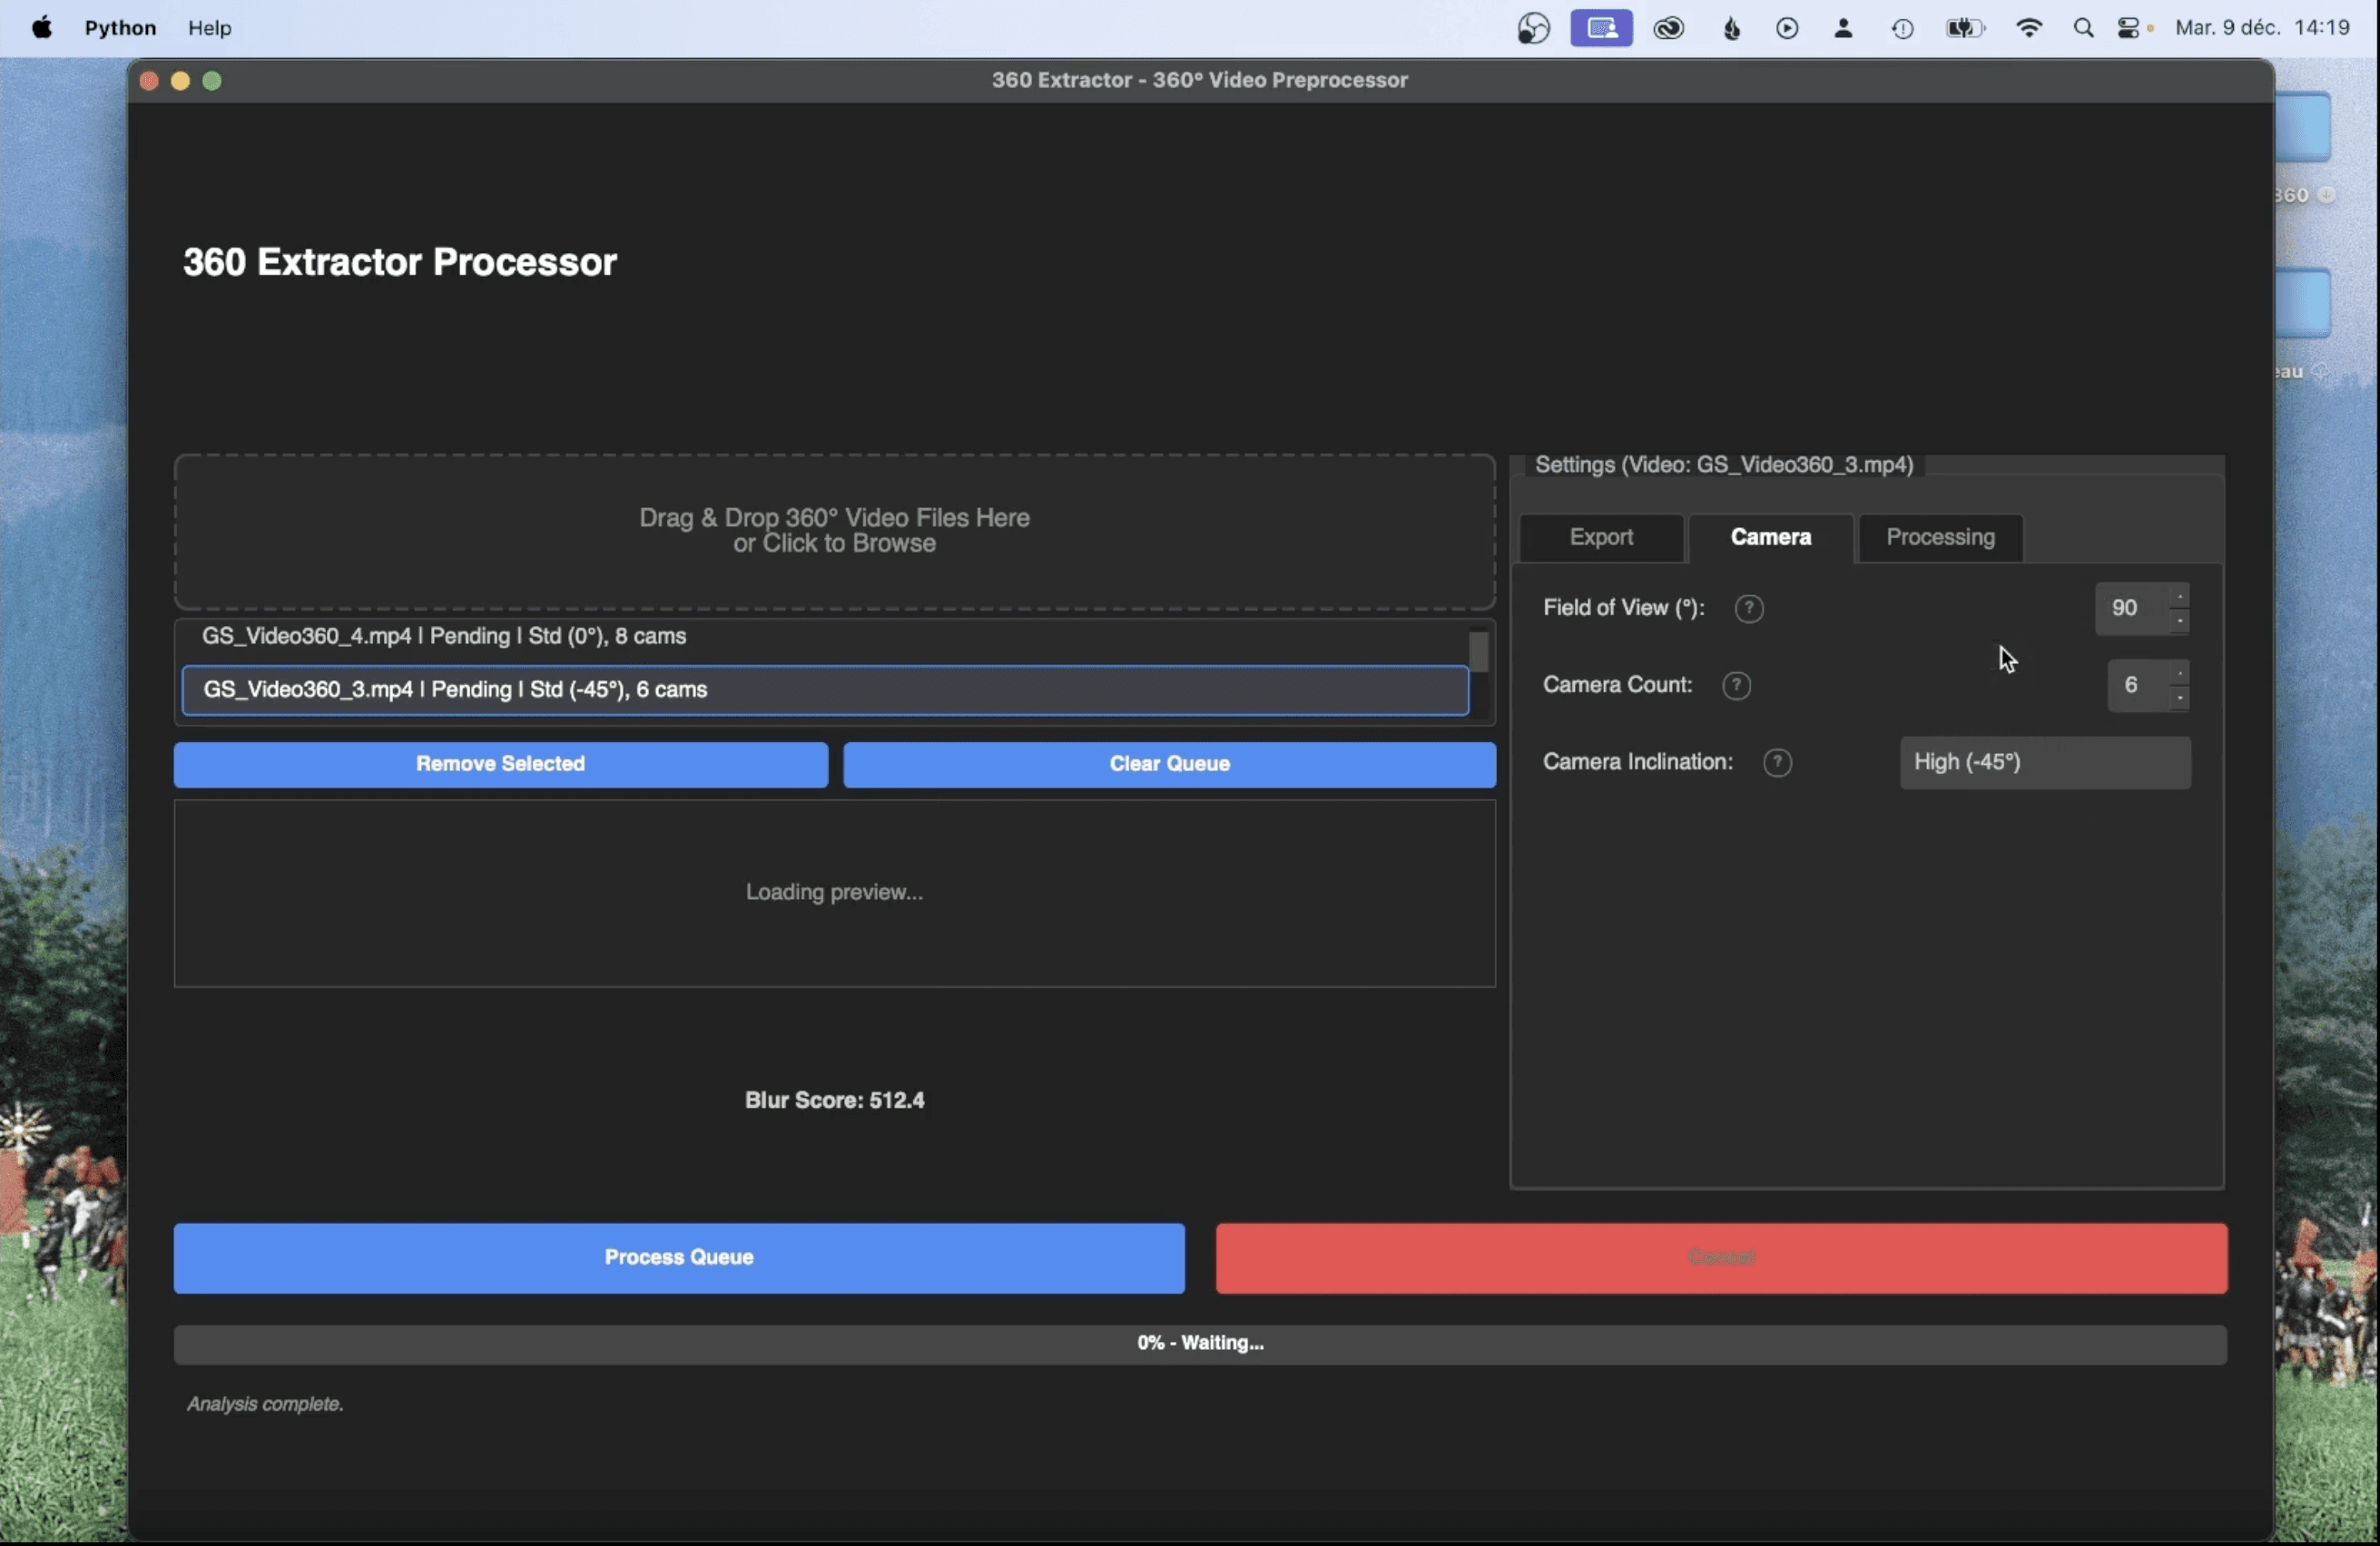
Task: Switch to the Processing tab
Action: point(1939,538)
